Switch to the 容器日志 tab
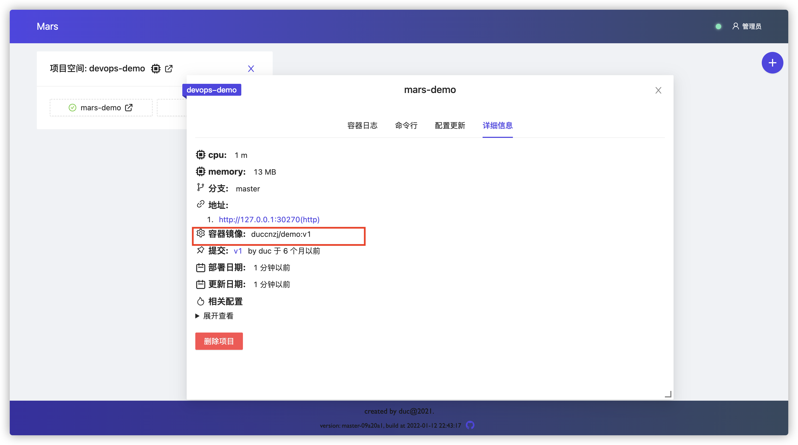798x445 pixels. (x=362, y=125)
